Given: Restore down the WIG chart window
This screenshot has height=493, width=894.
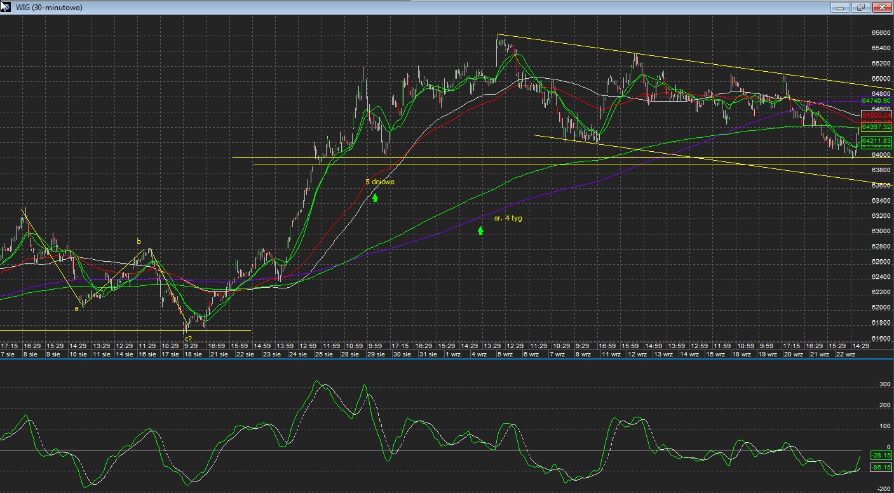Looking at the screenshot, I should click(861, 8).
